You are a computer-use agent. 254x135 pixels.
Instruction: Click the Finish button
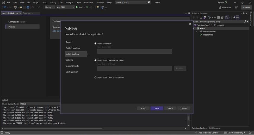click(170, 108)
